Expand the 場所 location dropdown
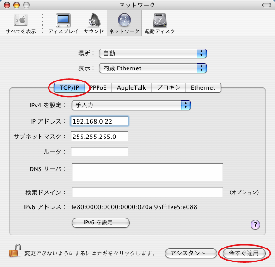275x267 pixels. pyautogui.click(x=153, y=53)
